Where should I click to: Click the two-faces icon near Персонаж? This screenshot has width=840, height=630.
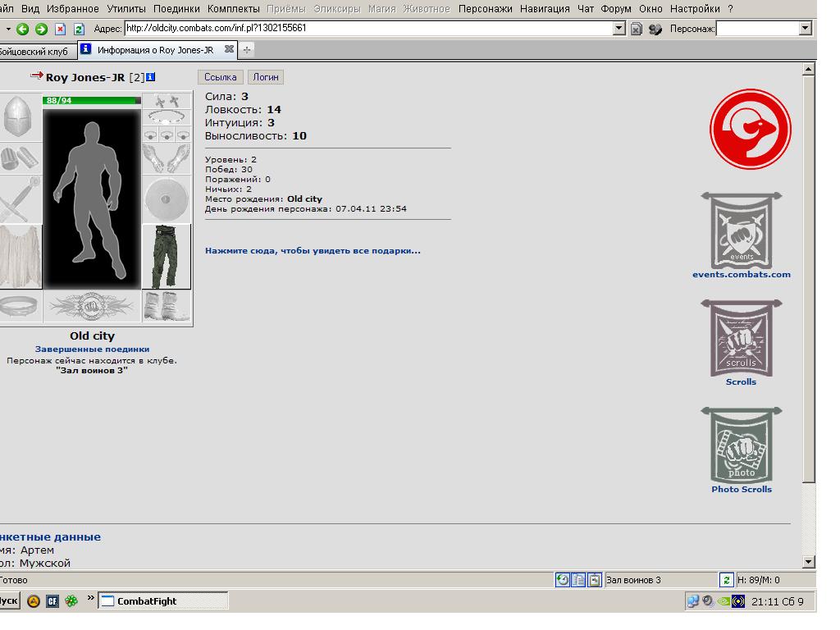pyautogui.click(x=655, y=29)
